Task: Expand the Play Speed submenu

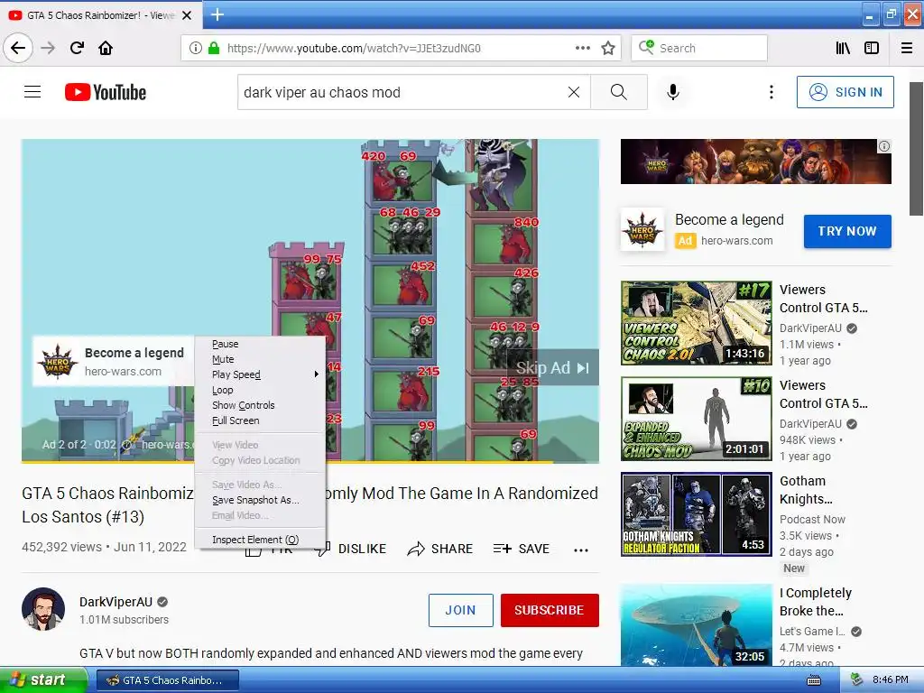Action: [260, 374]
